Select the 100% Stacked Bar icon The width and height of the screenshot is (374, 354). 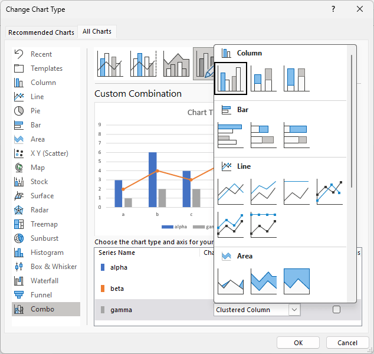pyautogui.click(x=297, y=135)
